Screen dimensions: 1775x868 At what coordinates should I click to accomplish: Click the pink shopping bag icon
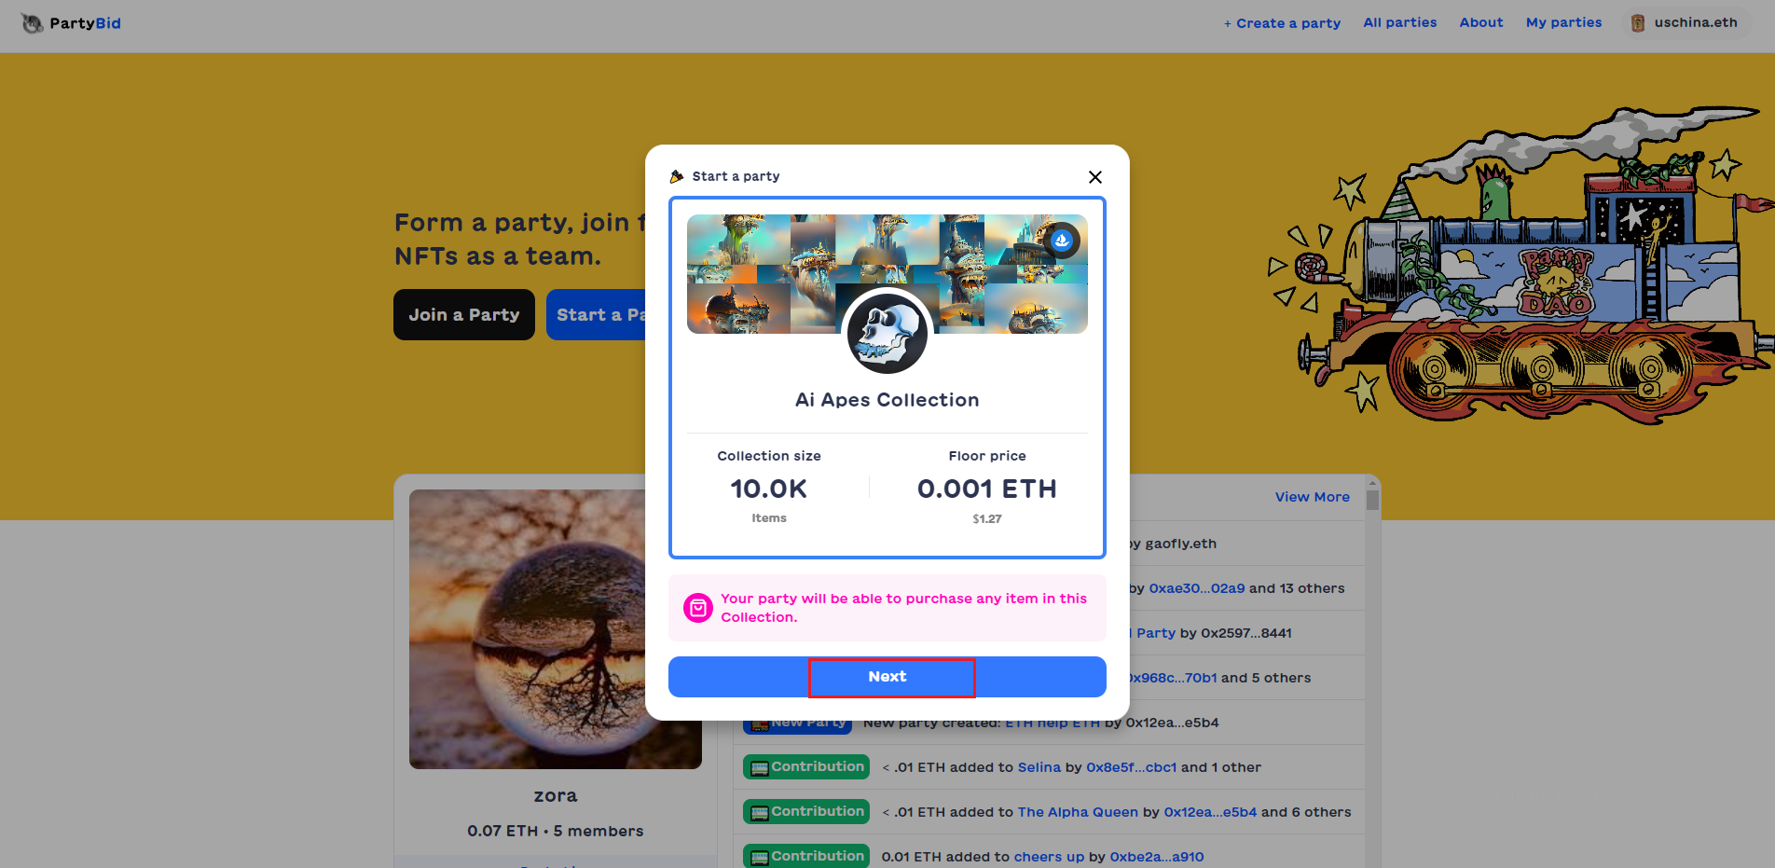pos(698,608)
